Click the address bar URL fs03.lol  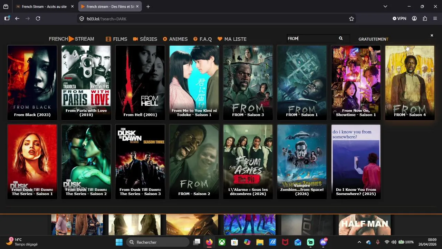[x=106, y=19]
